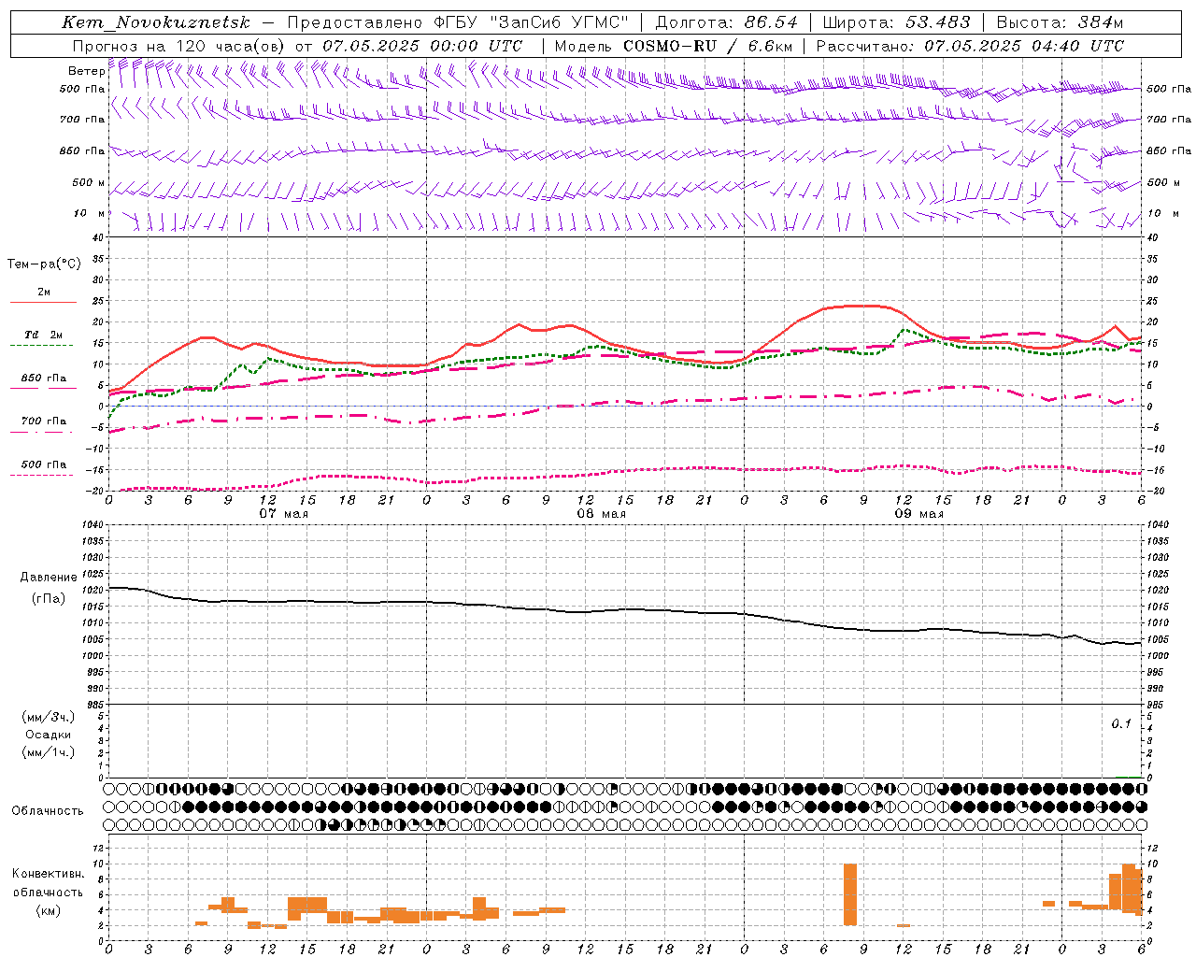The height and width of the screenshot is (957, 1196).
Task: Click the Конвективн. облачность label
Action: tap(48, 883)
